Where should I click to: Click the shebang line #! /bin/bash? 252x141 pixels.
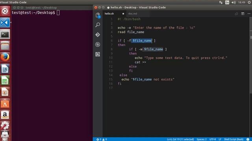[x=129, y=19]
